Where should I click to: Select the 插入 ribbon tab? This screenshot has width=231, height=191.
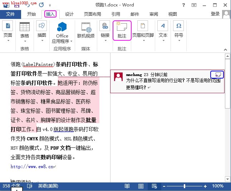coord(50,14)
